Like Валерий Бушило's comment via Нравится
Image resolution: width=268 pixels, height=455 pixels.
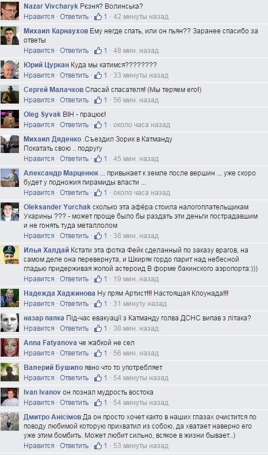[39, 378]
